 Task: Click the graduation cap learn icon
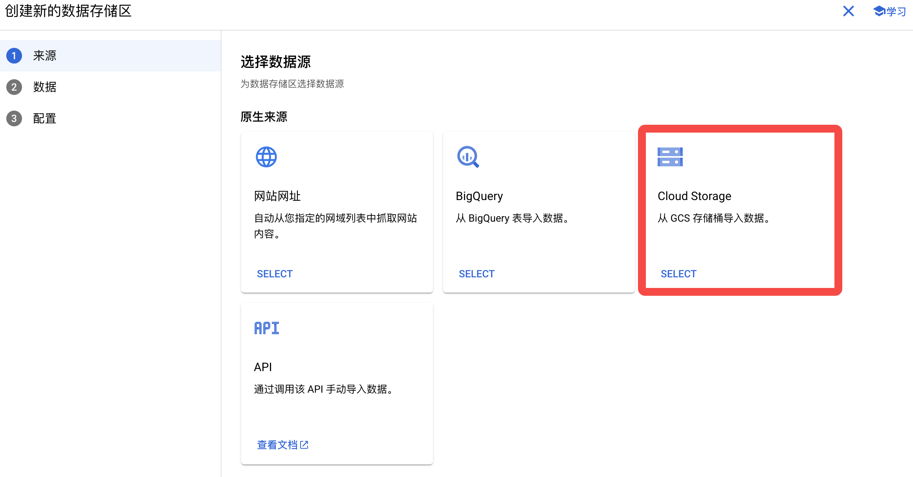point(879,11)
